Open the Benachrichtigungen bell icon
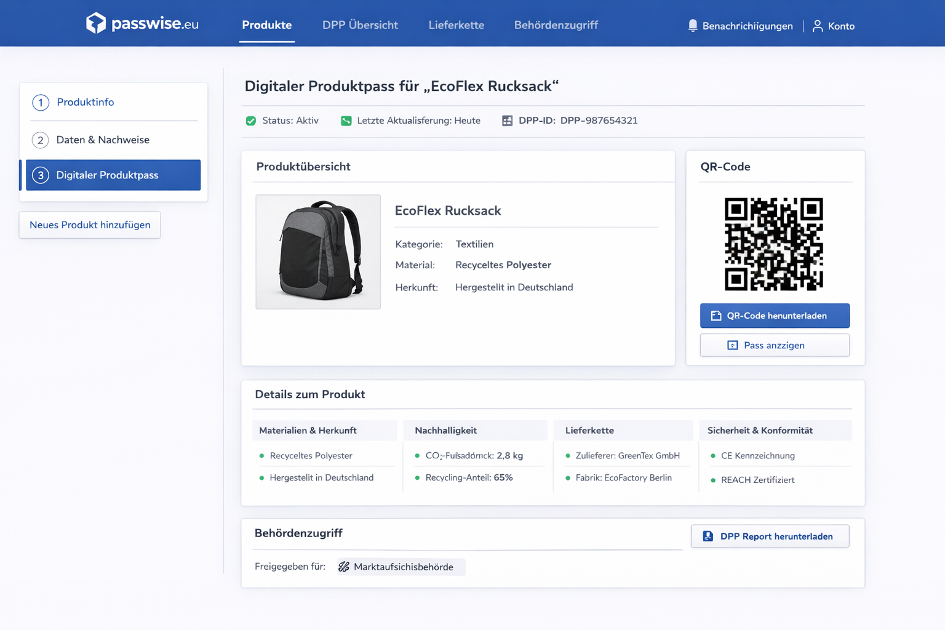 [693, 26]
